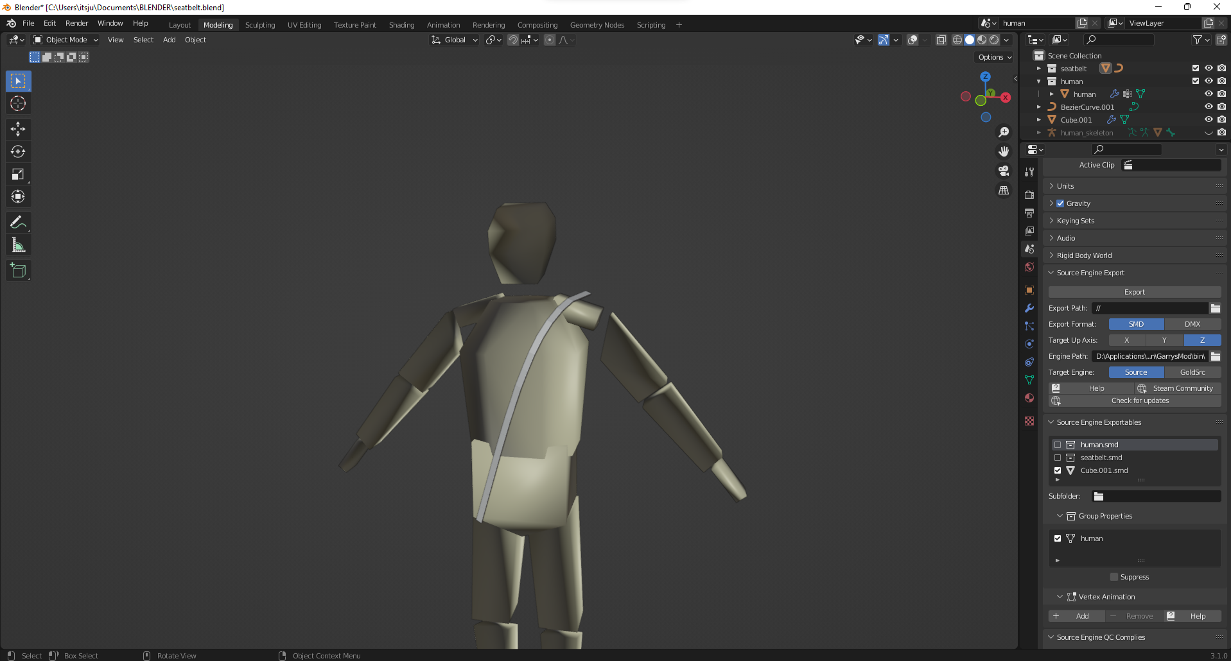
Task: Select the Rotate tool
Action: (x=18, y=151)
